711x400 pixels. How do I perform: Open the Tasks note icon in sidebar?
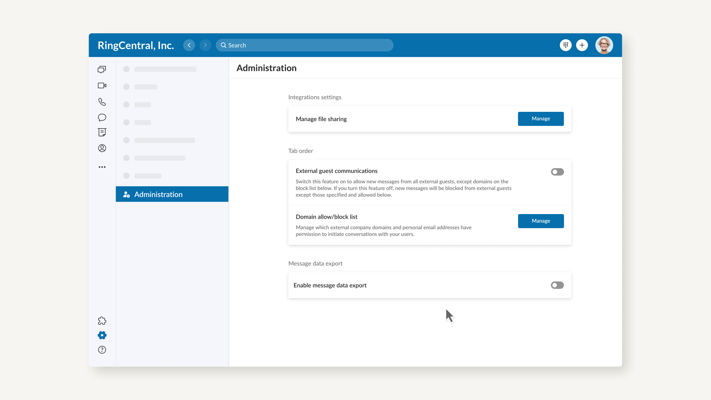point(102,132)
